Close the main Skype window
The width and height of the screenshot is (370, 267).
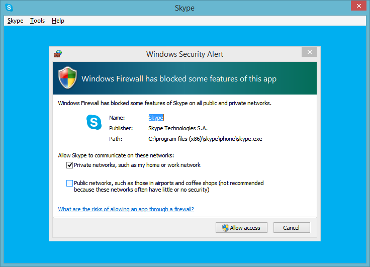click(x=358, y=6)
